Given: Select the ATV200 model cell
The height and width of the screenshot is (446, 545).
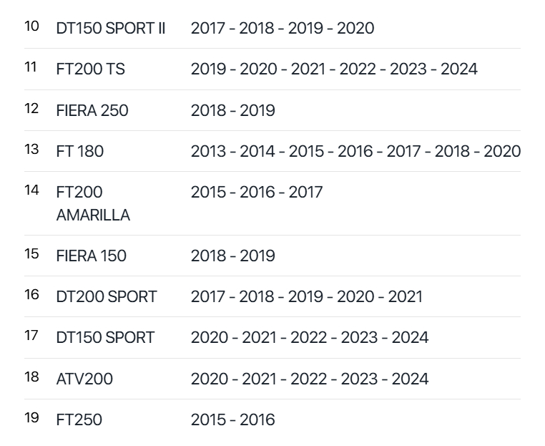Looking at the screenshot, I should (x=84, y=379).
